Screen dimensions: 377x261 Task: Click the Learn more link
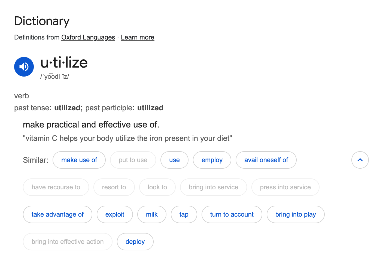point(137,37)
